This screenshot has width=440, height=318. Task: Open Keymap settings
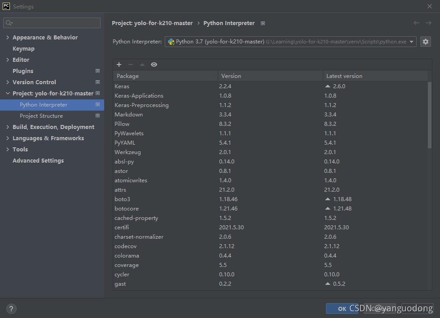[x=23, y=49]
